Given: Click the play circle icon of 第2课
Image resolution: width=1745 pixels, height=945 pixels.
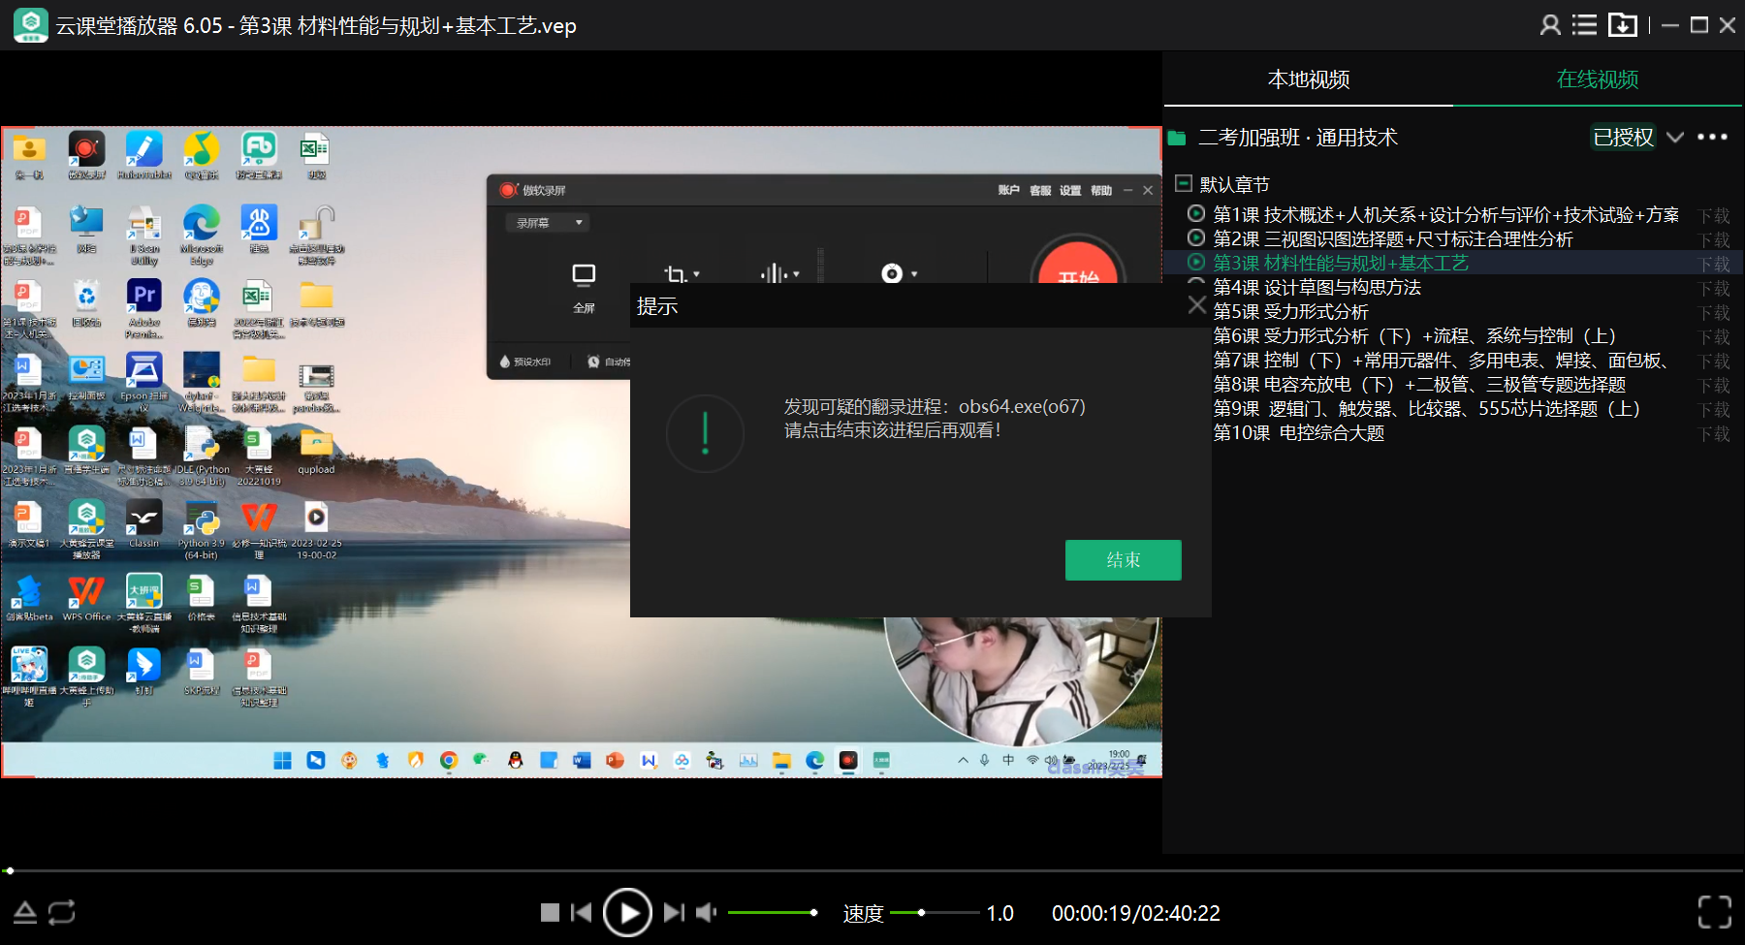Looking at the screenshot, I should tap(1196, 237).
